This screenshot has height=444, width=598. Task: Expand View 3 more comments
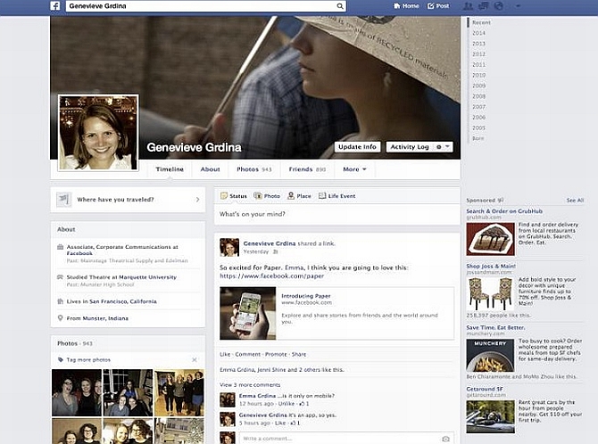(250, 385)
